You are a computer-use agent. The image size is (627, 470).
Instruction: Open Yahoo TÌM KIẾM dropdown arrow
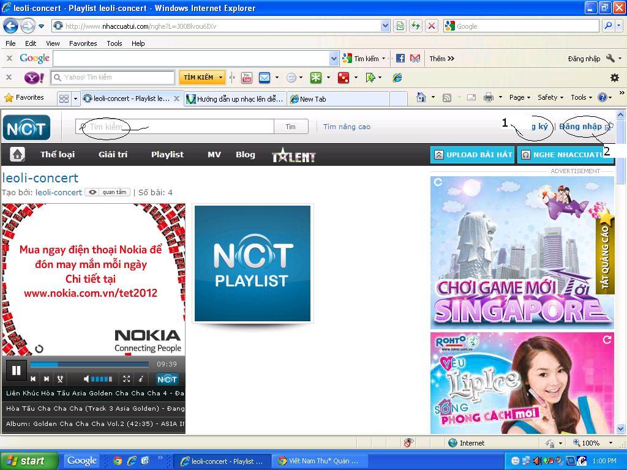coord(220,78)
